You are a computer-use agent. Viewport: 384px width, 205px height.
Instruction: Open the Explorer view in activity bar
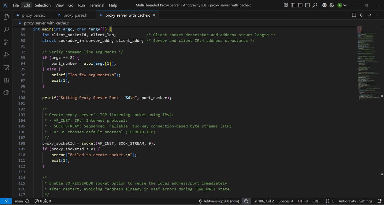6,17
